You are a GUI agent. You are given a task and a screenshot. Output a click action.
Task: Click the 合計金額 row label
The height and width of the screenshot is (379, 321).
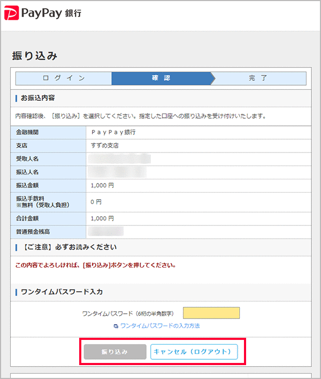click(27, 218)
